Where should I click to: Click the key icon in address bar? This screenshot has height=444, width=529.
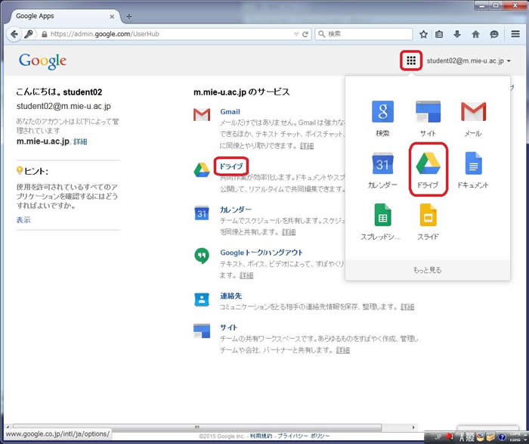pos(29,34)
